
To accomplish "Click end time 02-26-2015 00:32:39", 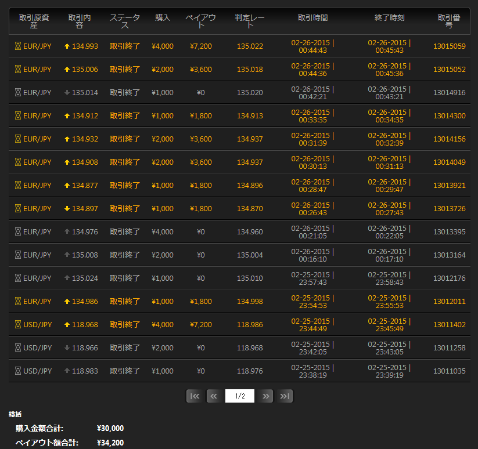I will point(389,139).
